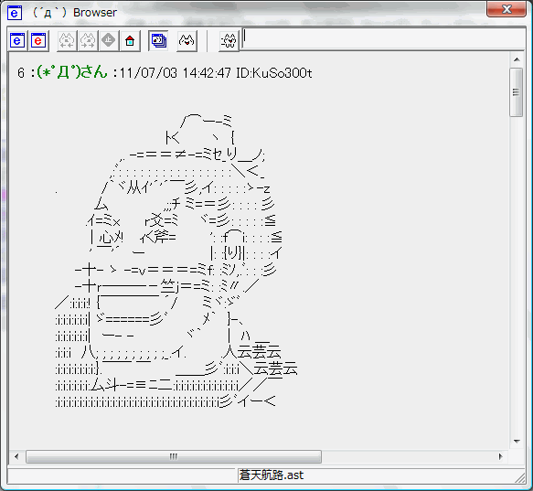Click the greyed-out forward cat icon
This screenshot has width=533, height=491.
pyautogui.click(x=88, y=41)
